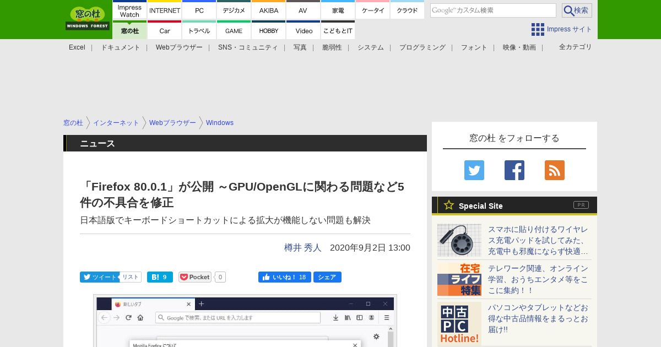Open the Impress サイト link text
This screenshot has height=347, width=661.
(x=570, y=29)
